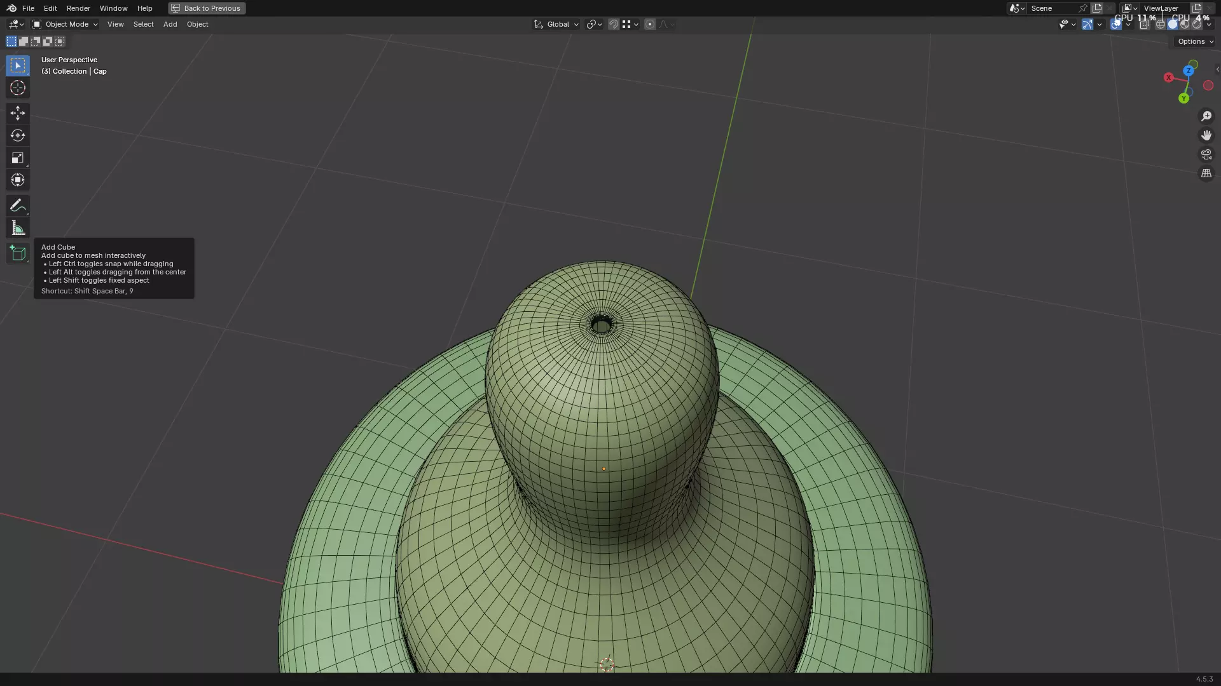Click the Add Cube tool icon
This screenshot has width=1221, height=686.
[17, 253]
